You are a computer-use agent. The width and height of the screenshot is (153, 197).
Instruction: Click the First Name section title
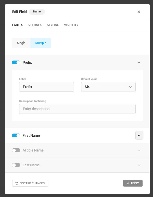31,136
